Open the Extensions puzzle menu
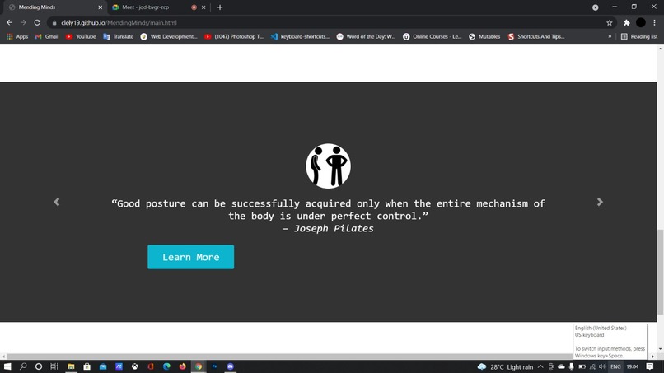Viewport: 664px width, 373px height. pos(627,23)
